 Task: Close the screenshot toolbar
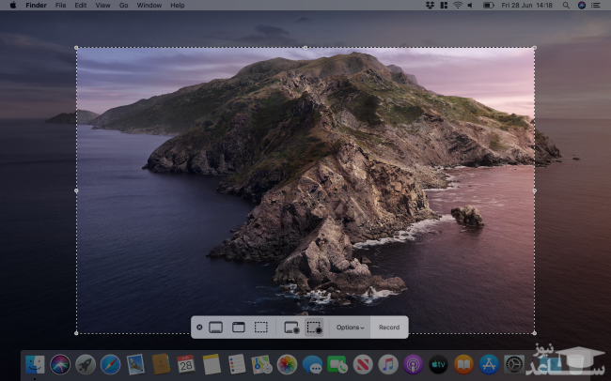pyautogui.click(x=199, y=328)
